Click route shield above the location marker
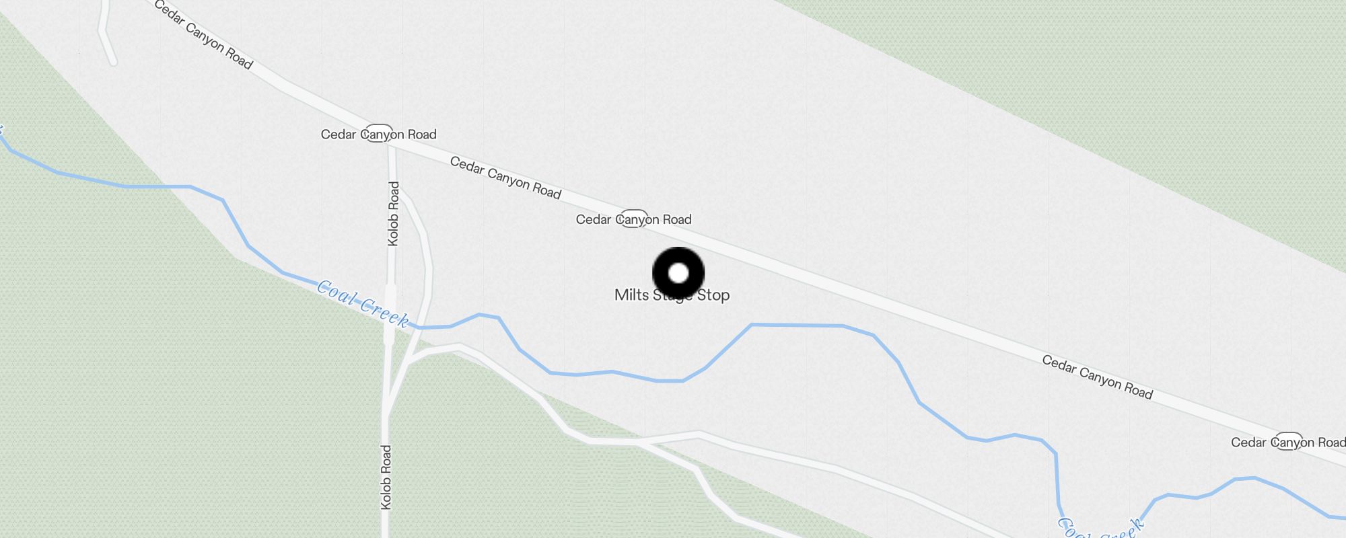The image size is (1346, 538). 633,219
